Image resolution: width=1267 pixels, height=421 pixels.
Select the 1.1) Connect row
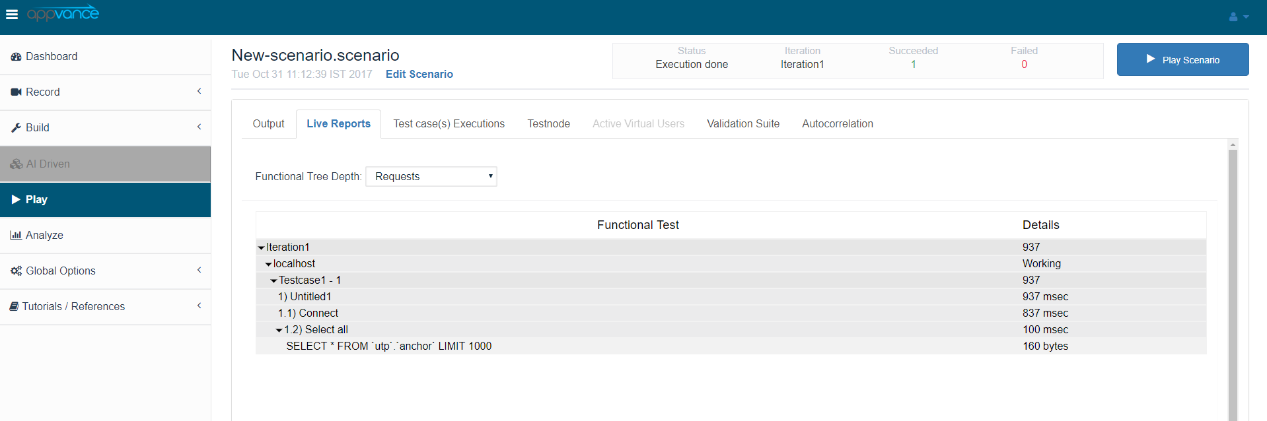731,313
